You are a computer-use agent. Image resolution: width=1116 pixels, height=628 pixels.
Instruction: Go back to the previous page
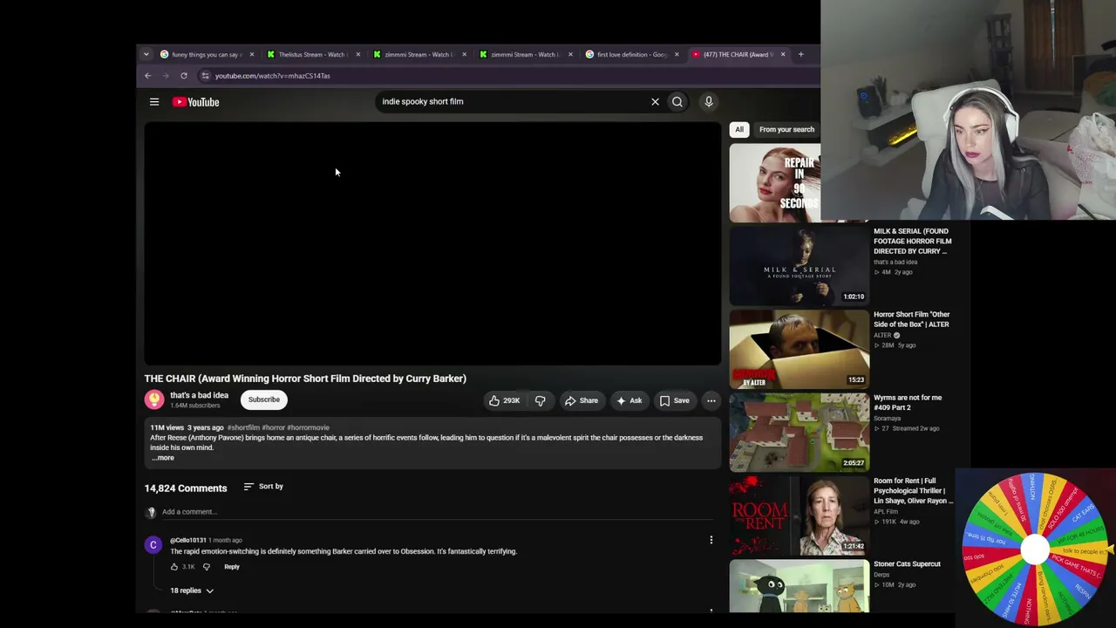148,76
